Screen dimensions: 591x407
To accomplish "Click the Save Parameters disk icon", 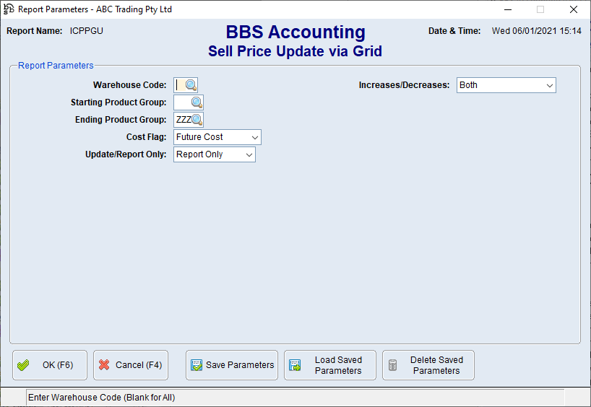I will coord(197,365).
